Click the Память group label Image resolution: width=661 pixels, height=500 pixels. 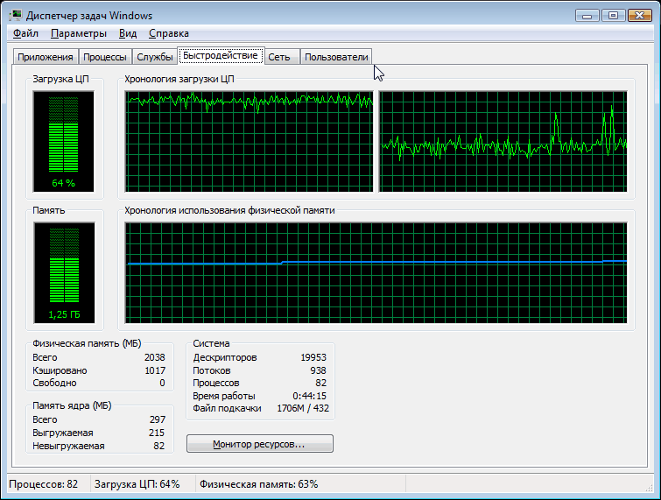(49, 210)
